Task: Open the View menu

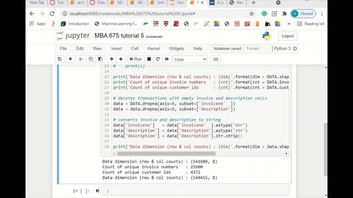Action: pyautogui.click(x=97, y=48)
